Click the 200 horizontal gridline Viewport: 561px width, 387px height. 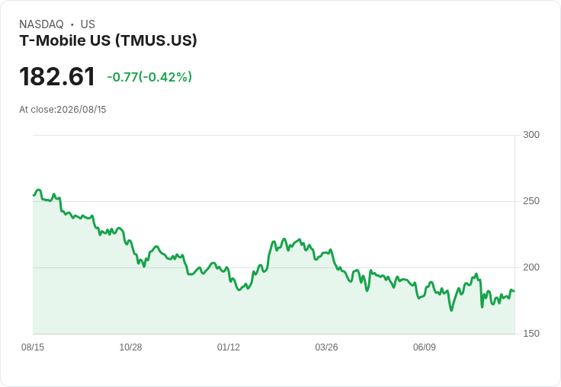pyautogui.click(x=274, y=267)
